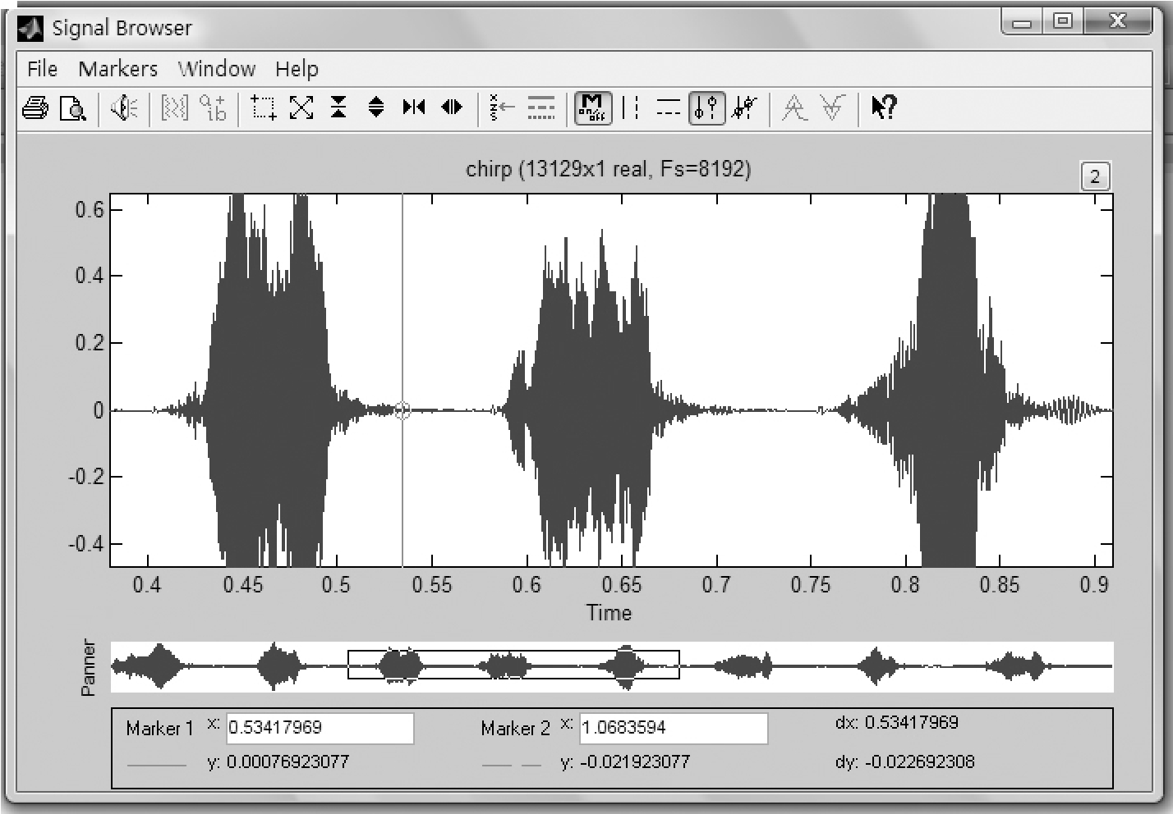
Task: Click the Panner view rectangle
Action: (513, 665)
